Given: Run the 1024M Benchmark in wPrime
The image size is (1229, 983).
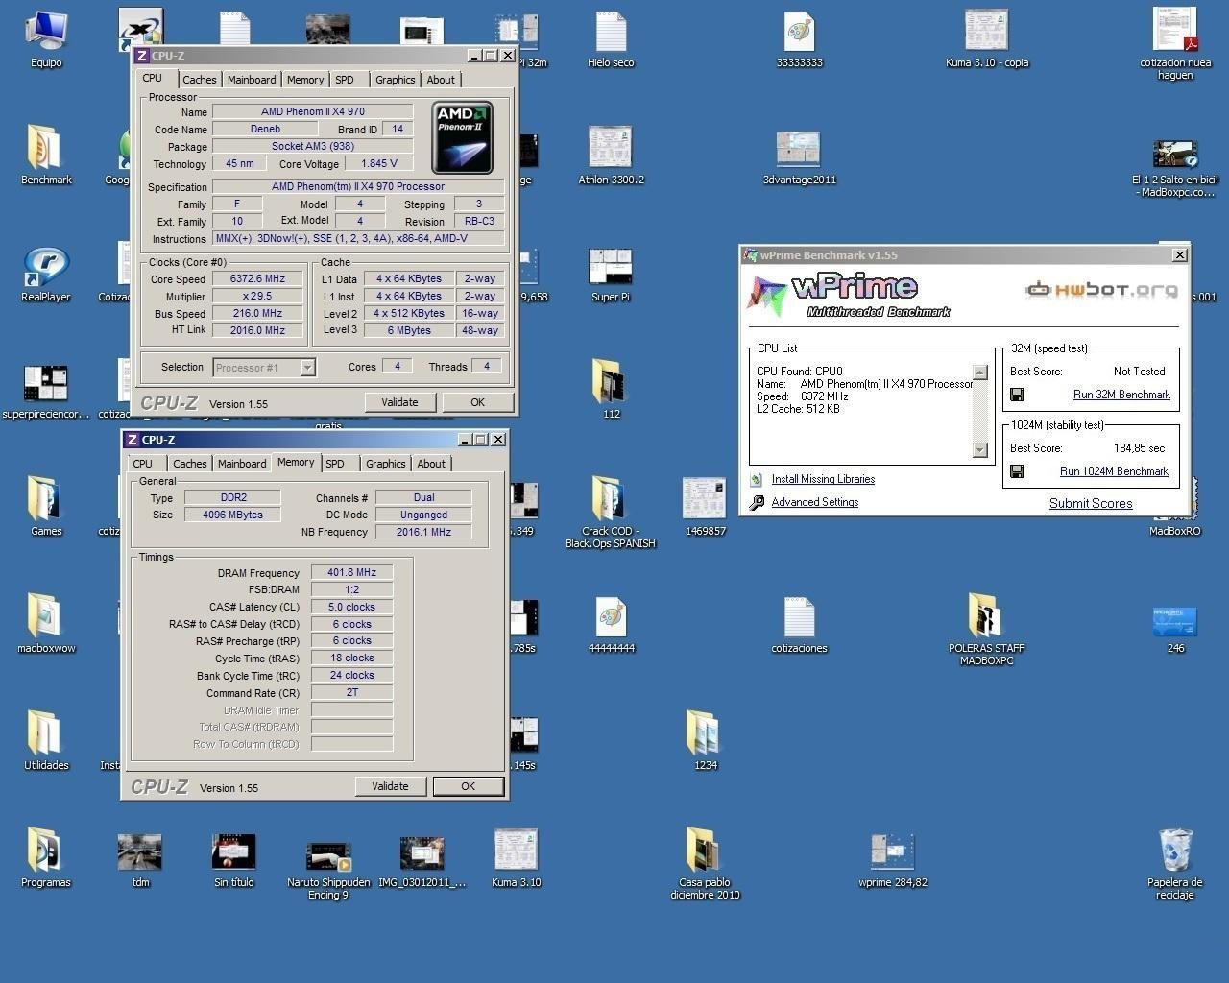Looking at the screenshot, I should (1114, 471).
